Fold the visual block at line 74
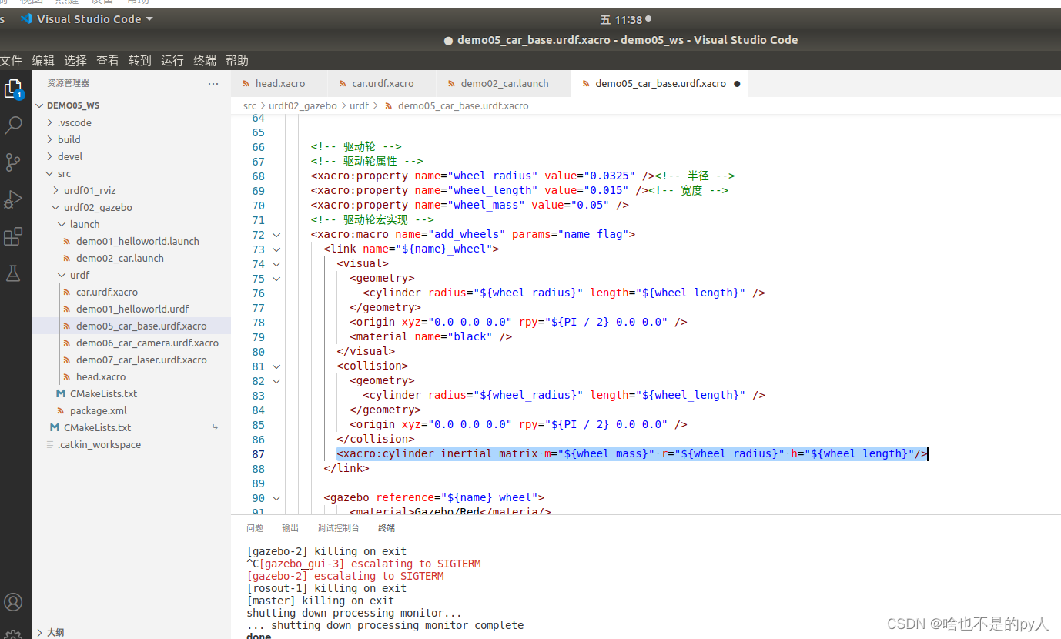Viewport: 1061px width, 639px height. [276, 263]
